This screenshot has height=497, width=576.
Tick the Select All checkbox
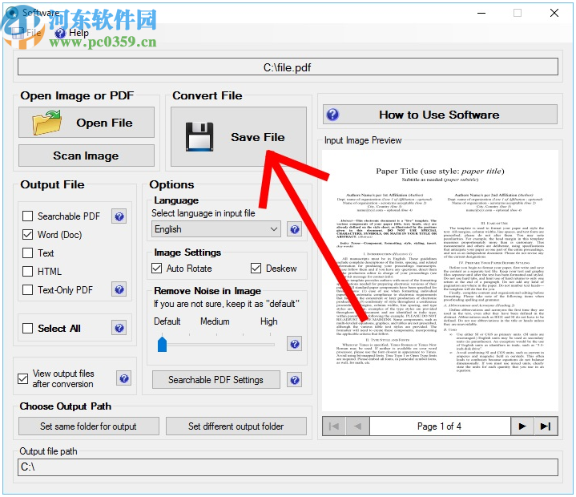click(27, 329)
